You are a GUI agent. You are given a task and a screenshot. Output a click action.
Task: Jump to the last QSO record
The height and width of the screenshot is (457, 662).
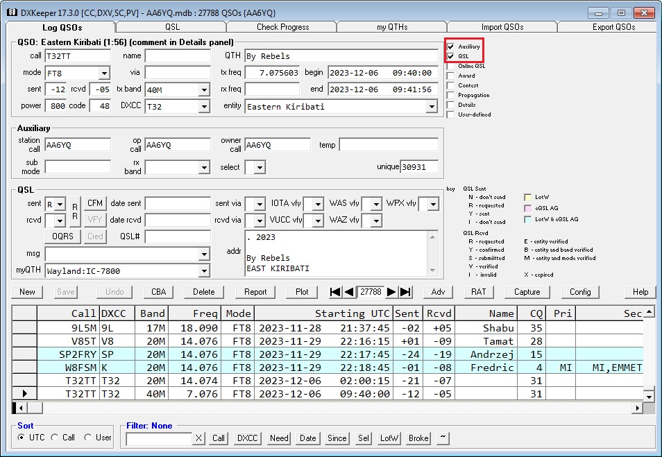pyautogui.click(x=406, y=292)
